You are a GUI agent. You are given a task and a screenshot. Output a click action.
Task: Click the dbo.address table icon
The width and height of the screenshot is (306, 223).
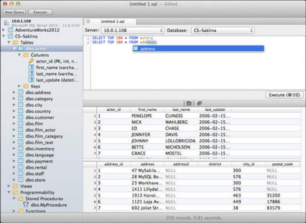click(x=21, y=92)
